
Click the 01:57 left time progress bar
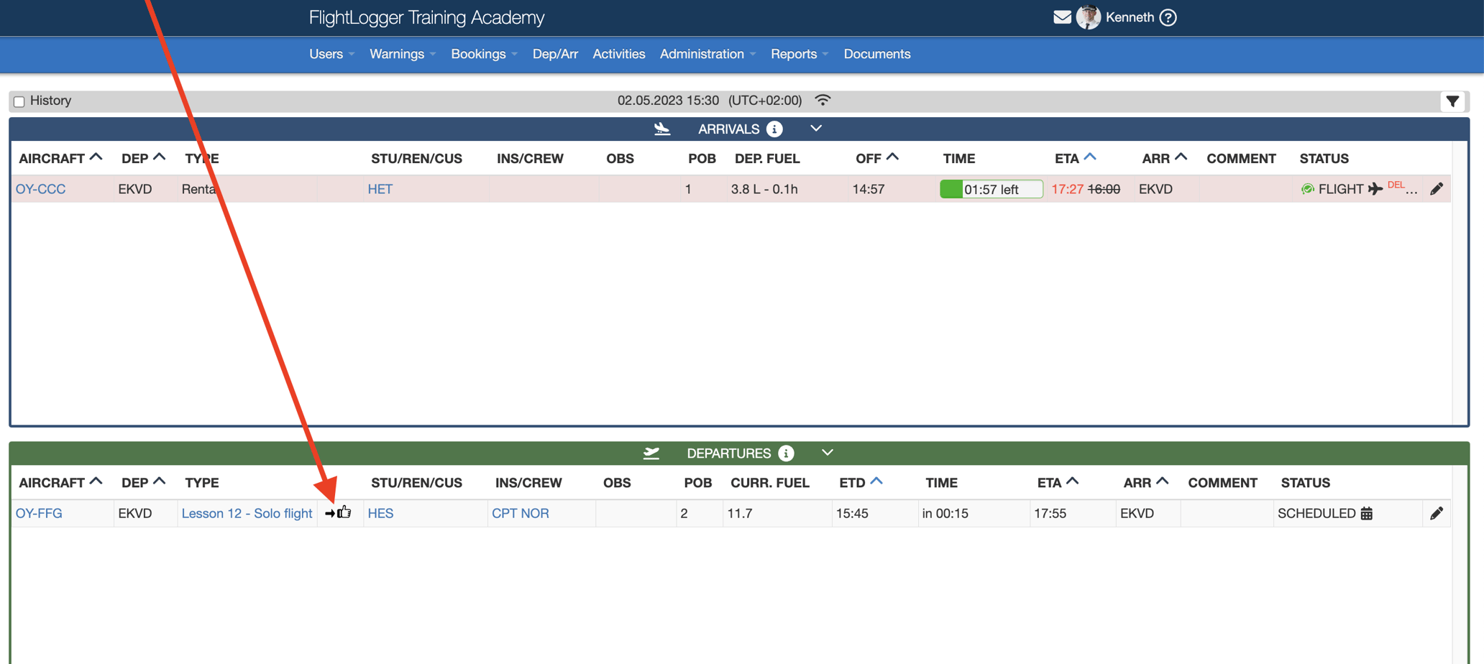(990, 189)
